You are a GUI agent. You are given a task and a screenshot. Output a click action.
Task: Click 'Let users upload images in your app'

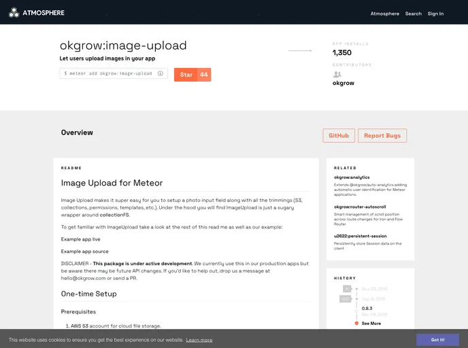pyautogui.click(x=107, y=58)
